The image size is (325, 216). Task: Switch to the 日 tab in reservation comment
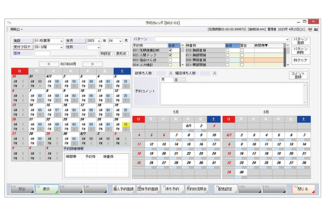[179, 80]
